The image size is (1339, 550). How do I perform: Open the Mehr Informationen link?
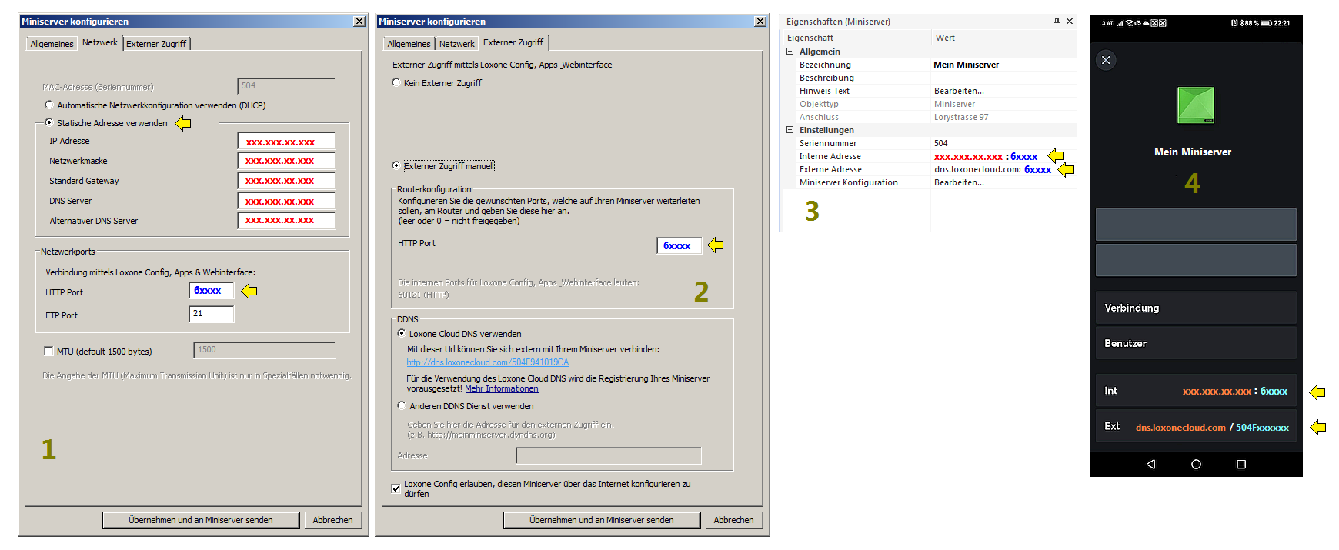tap(502, 388)
